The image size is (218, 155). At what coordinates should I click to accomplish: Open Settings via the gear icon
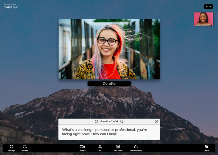coord(12,147)
